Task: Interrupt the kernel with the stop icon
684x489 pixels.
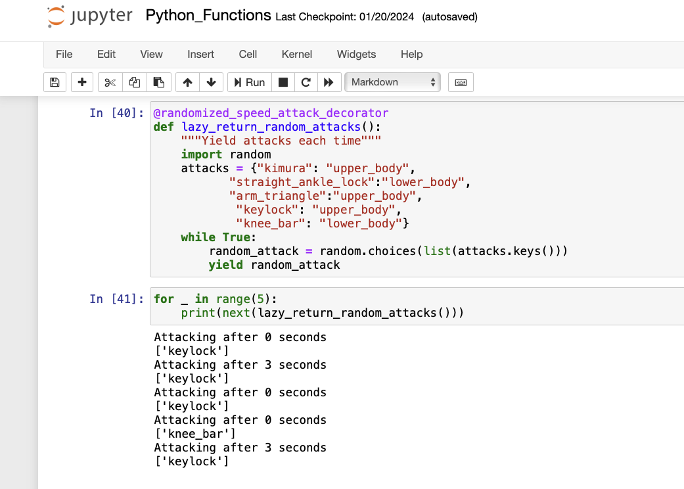Action: 283,82
